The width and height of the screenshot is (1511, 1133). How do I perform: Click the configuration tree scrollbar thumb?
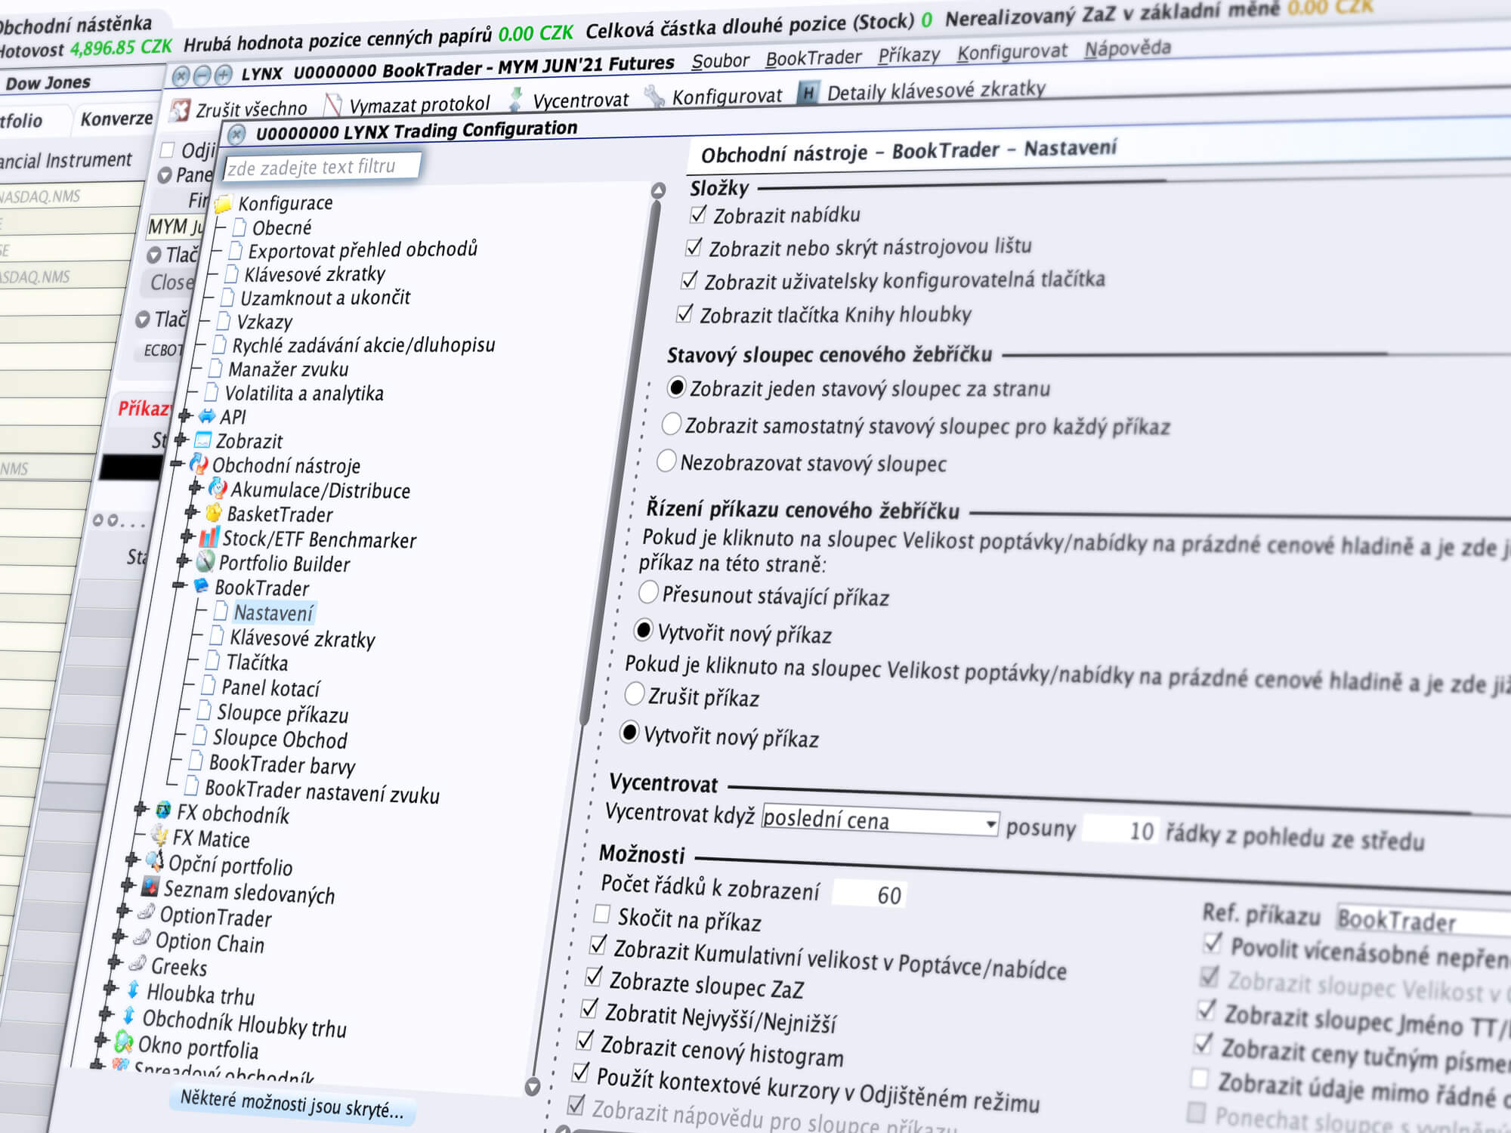point(621,461)
